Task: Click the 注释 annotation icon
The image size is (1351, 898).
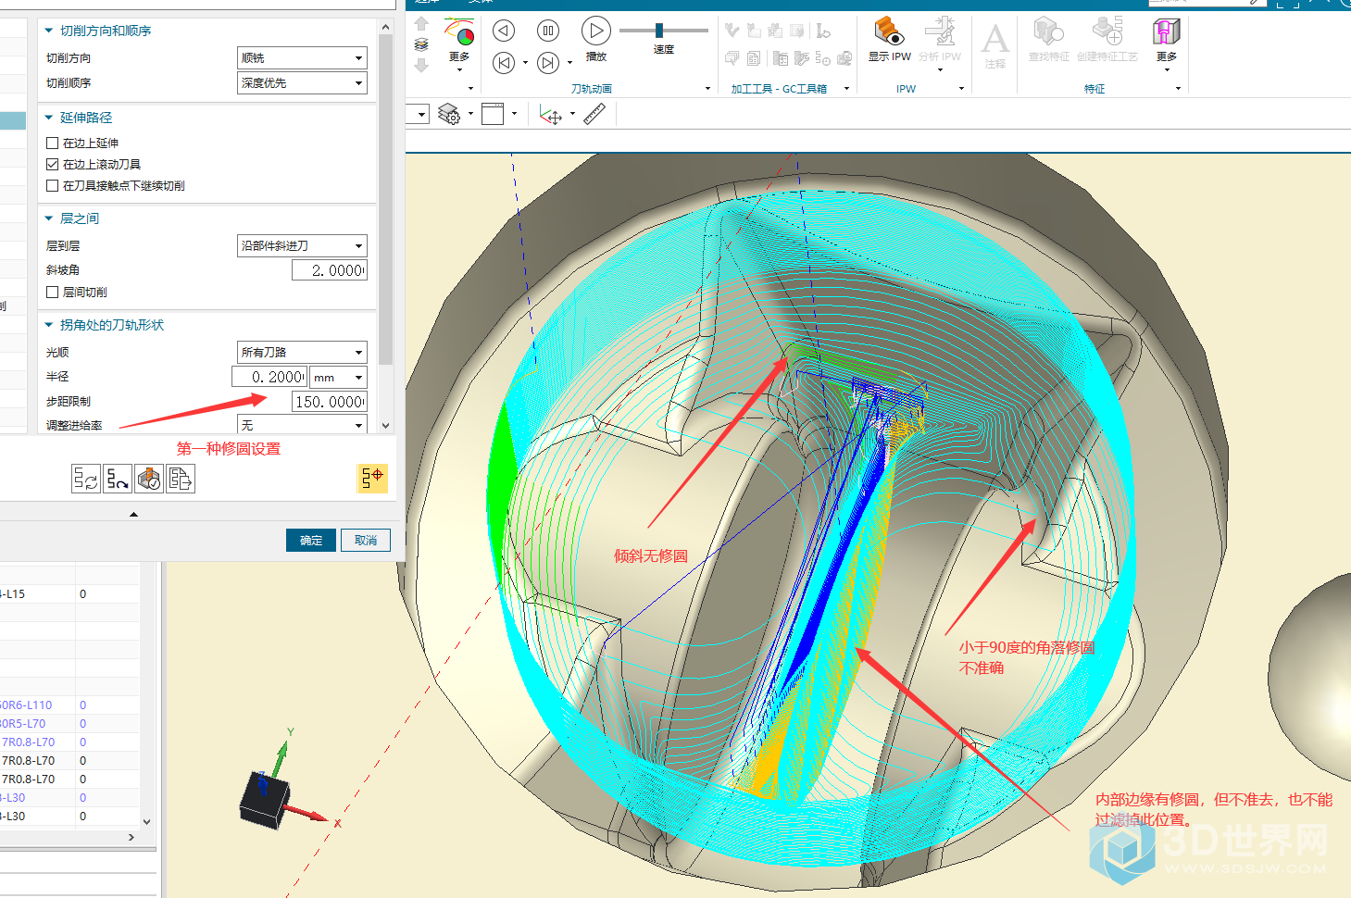Action: coord(995,45)
